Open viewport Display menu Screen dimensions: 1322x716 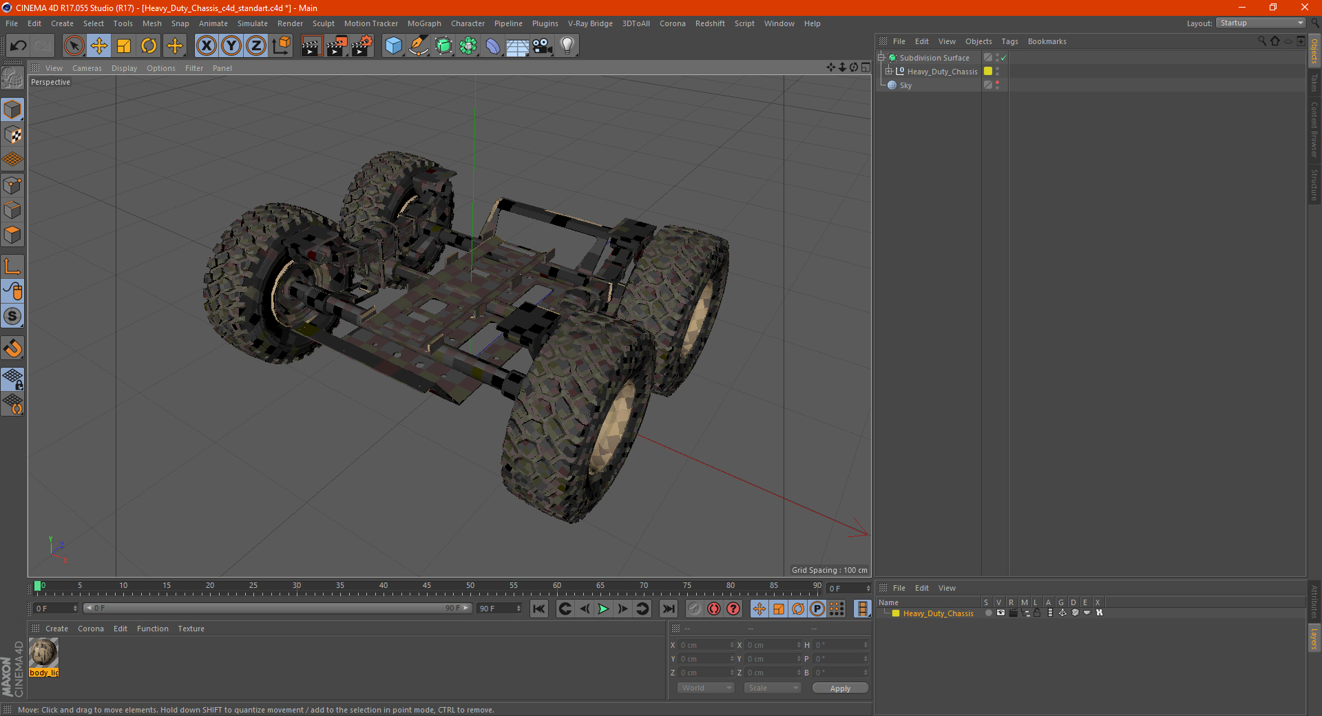tap(125, 68)
